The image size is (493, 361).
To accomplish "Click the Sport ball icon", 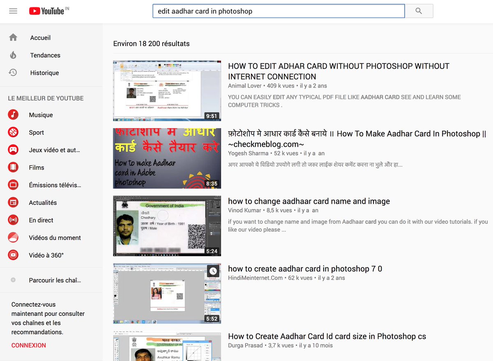I will click(13, 132).
